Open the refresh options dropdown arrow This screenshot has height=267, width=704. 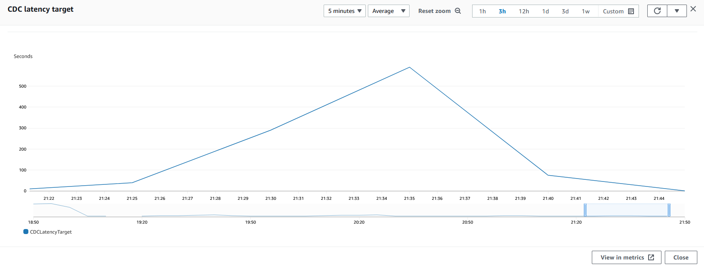(677, 11)
